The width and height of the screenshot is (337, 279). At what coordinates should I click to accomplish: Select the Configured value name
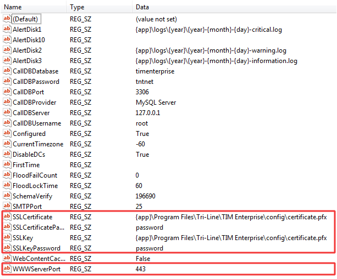29,134
